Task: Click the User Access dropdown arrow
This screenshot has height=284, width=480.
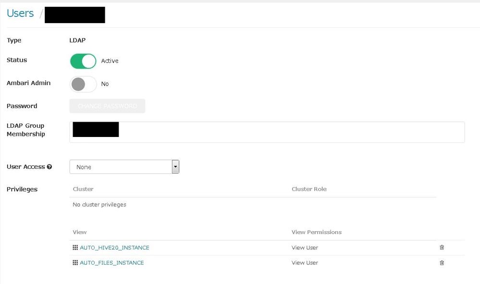Action: coord(175,167)
